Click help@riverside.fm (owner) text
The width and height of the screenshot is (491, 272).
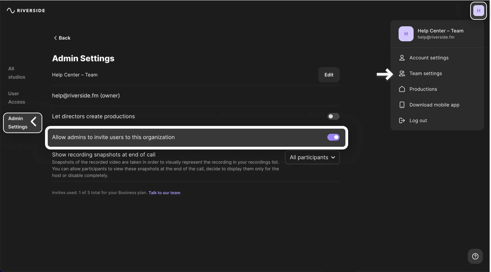click(86, 96)
